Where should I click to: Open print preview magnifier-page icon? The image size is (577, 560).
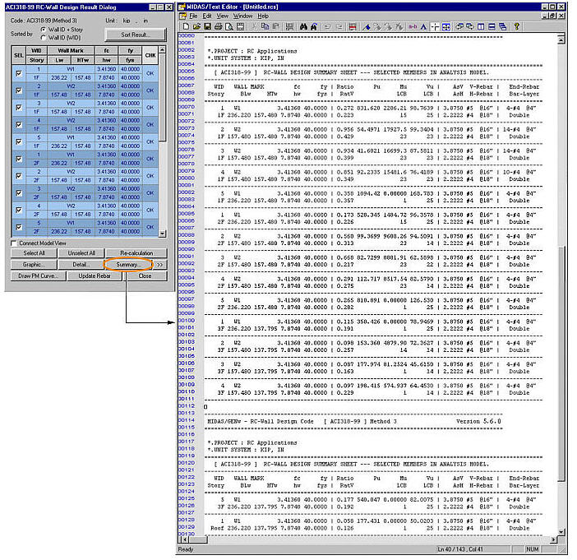pyautogui.click(x=229, y=26)
